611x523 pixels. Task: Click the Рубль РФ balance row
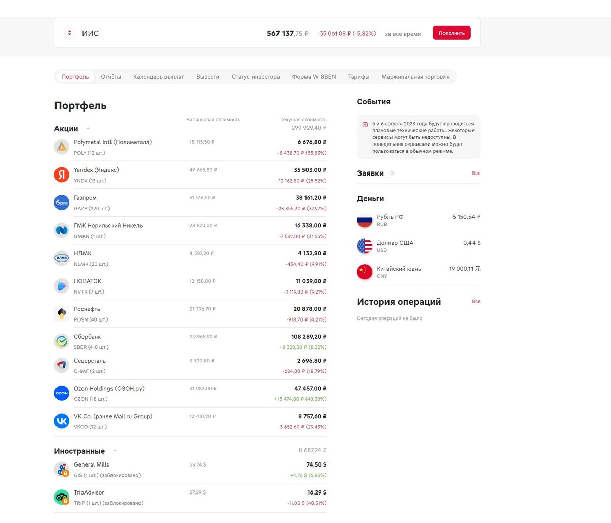tap(419, 220)
